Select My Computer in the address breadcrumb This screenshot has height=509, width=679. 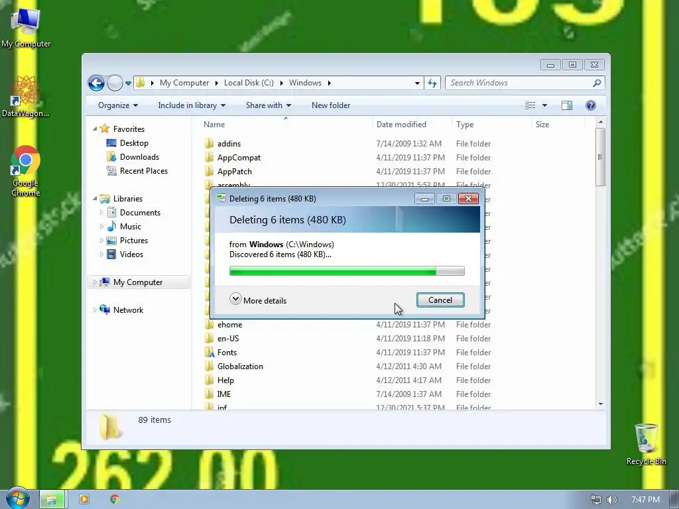tap(184, 83)
